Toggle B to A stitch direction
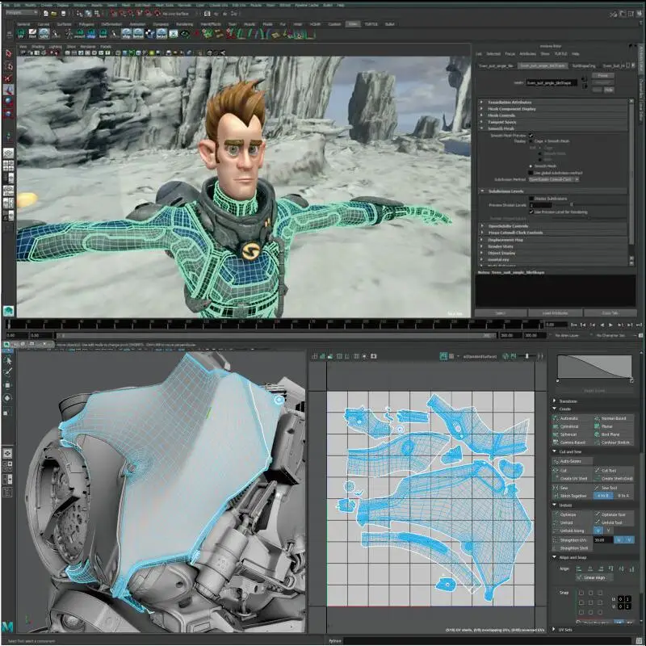Image resolution: width=646 pixels, height=646 pixels. [623, 496]
